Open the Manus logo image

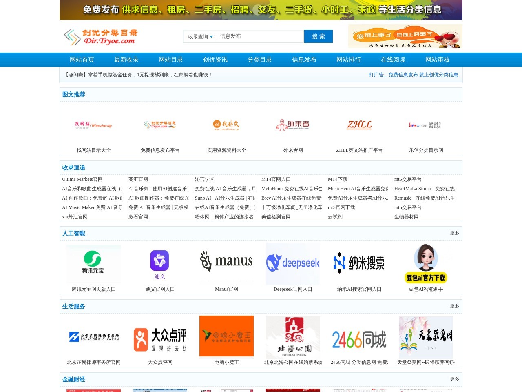226,264
